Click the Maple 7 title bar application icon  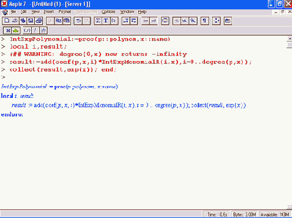(x=4, y=4)
